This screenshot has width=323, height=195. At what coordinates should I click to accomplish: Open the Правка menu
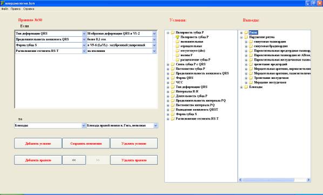16,9
